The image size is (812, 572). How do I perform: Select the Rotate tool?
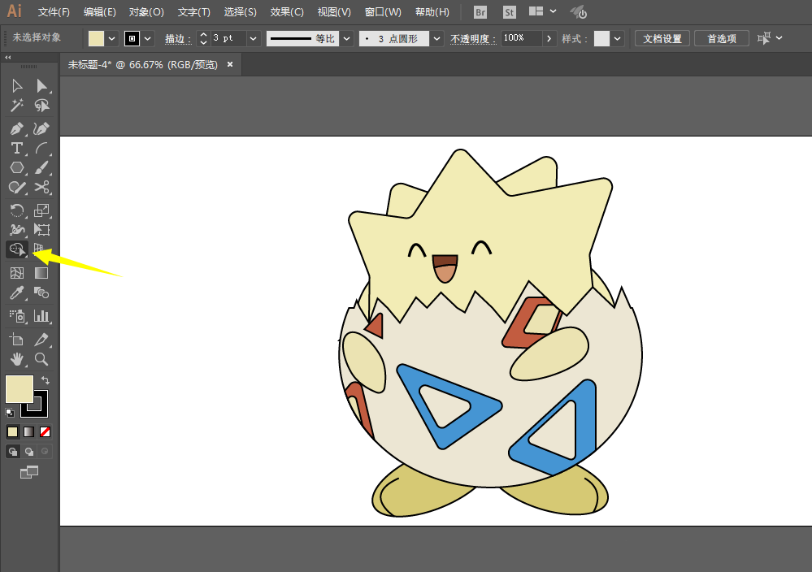[x=17, y=210]
